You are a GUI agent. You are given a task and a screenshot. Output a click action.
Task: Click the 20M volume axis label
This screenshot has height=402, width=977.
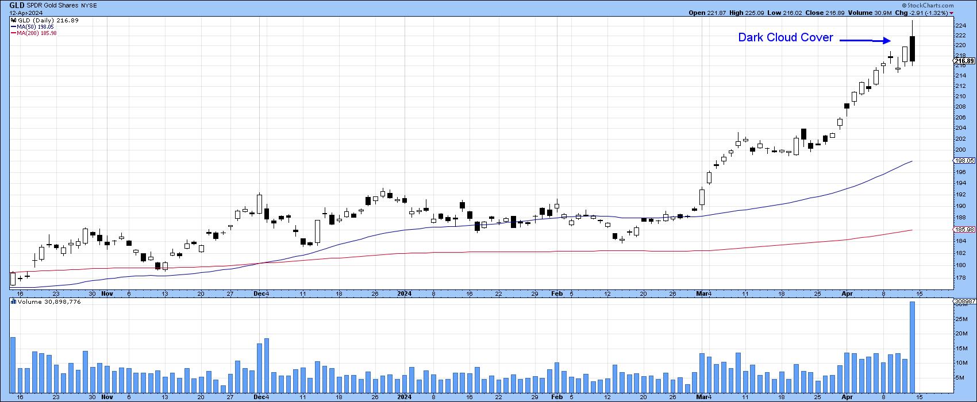(961, 334)
